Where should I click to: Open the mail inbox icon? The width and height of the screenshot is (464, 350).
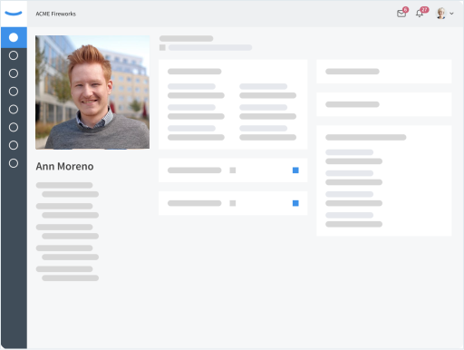coord(401,14)
